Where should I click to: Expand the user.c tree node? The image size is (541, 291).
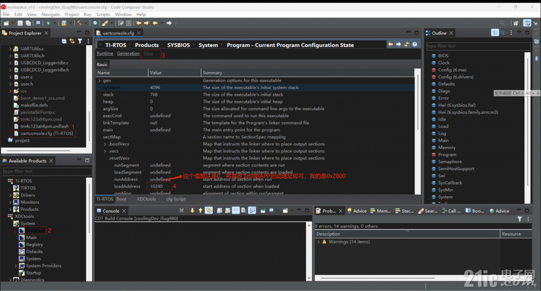tap(10, 77)
